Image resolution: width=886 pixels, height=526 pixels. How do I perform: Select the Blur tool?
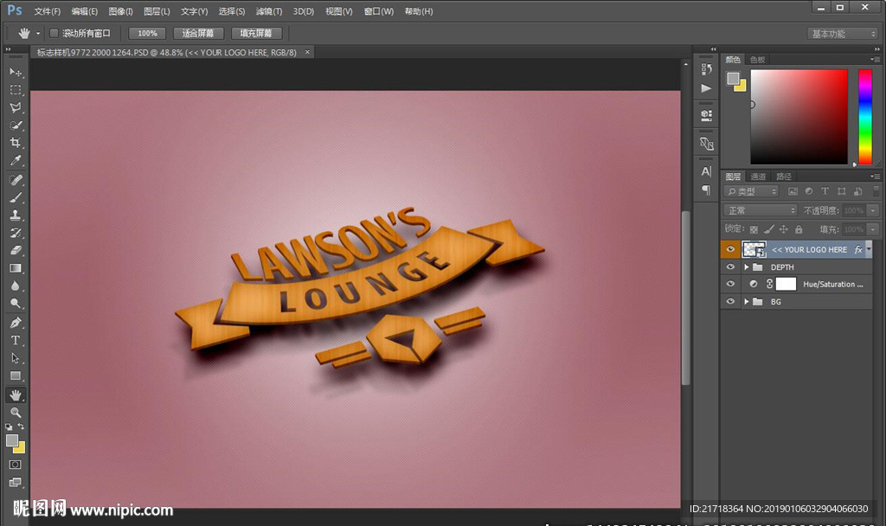[16, 285]
